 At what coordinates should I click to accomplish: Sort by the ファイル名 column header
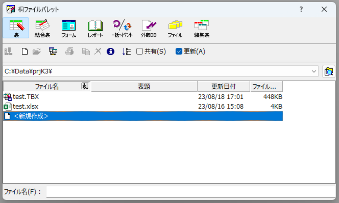point(47,87)
